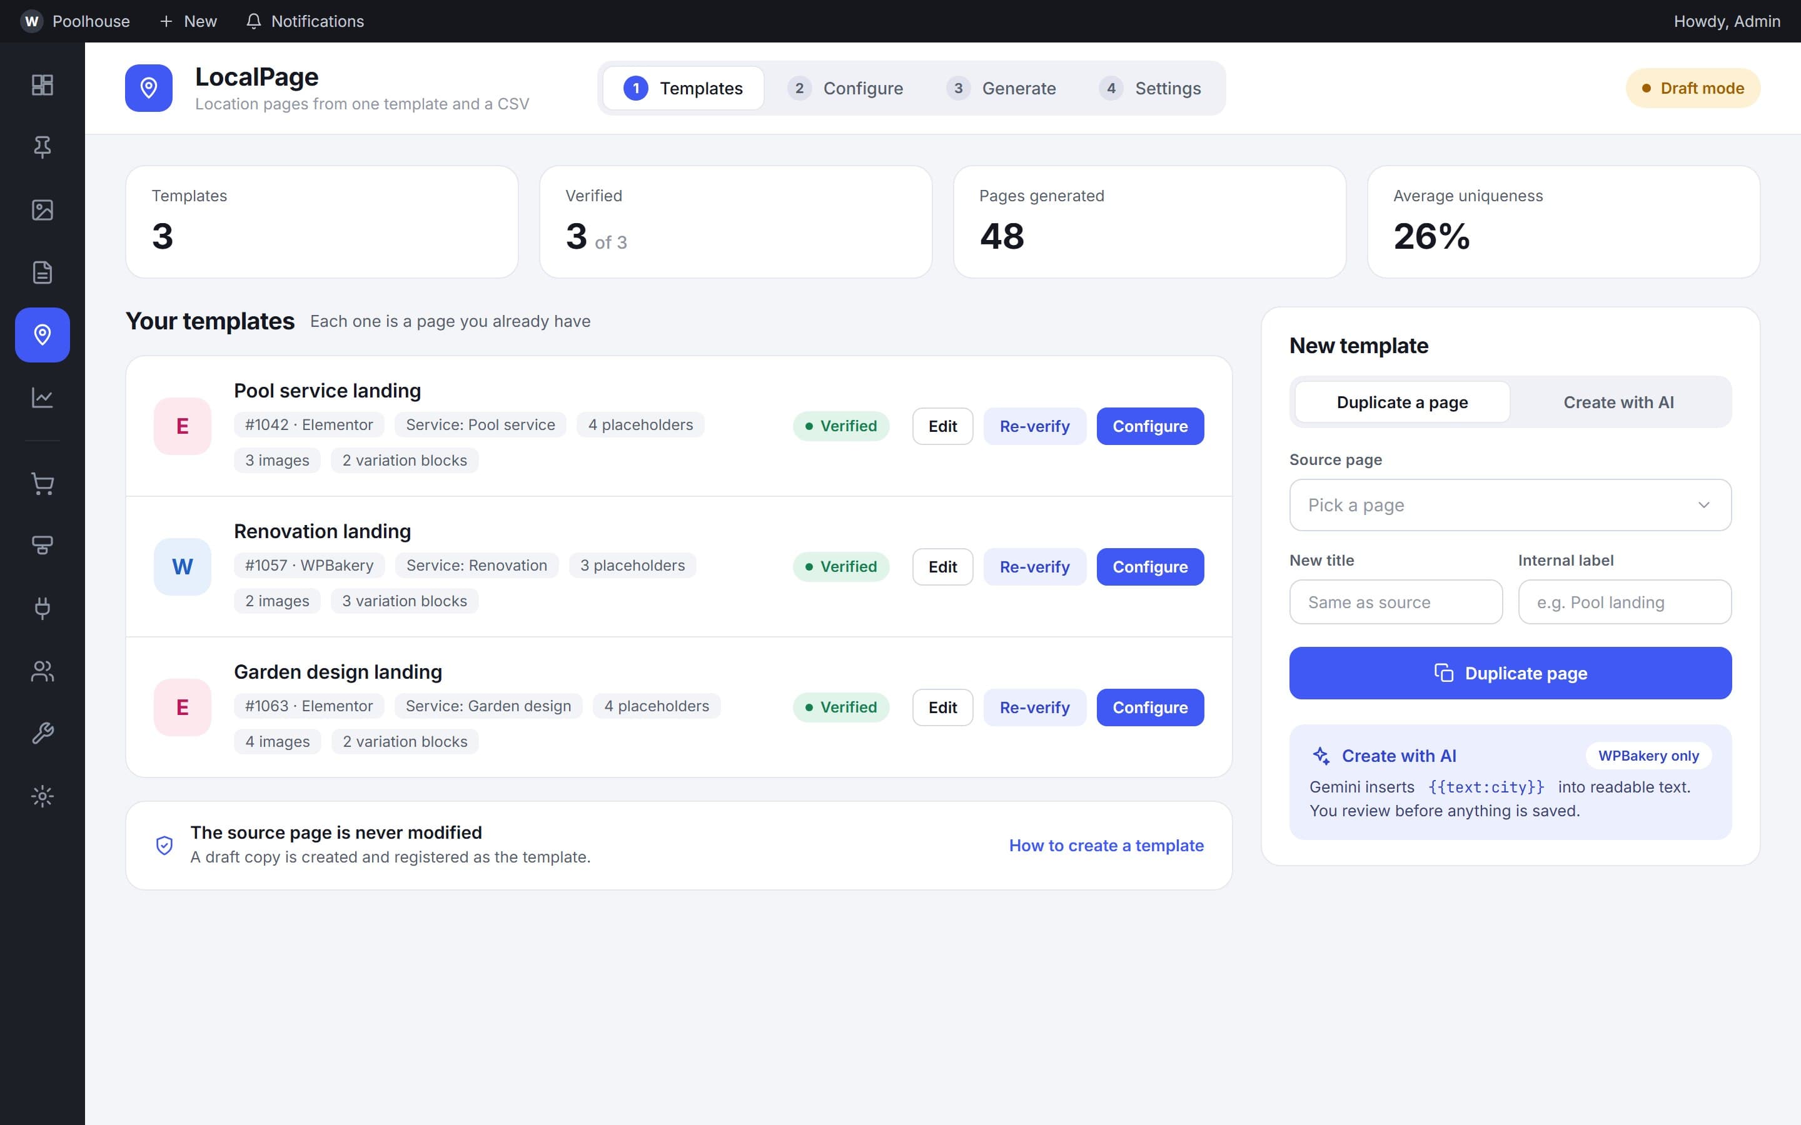This screenshot has height=1125, width=1801.
Task: Open the How to create a template link
Action: [x=1106, y=845]
